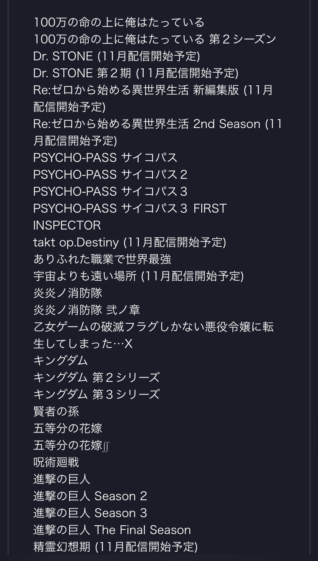Tap 五等分の花嫁∬ entry
318x561 pixels.
[x=72, y=445]
